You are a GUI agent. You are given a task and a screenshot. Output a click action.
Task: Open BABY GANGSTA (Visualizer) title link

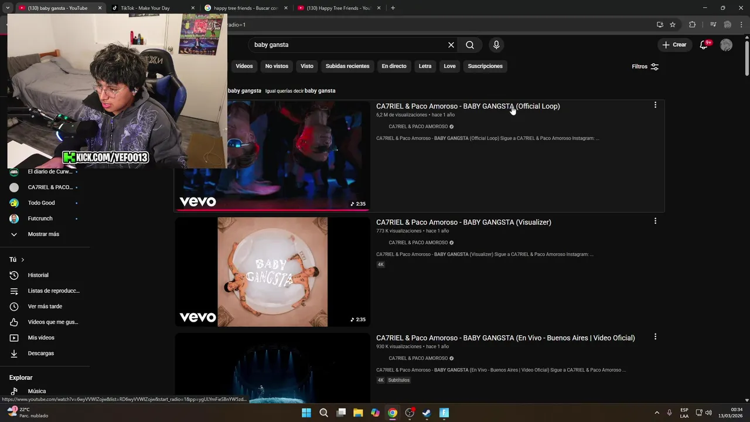[463, 222]
